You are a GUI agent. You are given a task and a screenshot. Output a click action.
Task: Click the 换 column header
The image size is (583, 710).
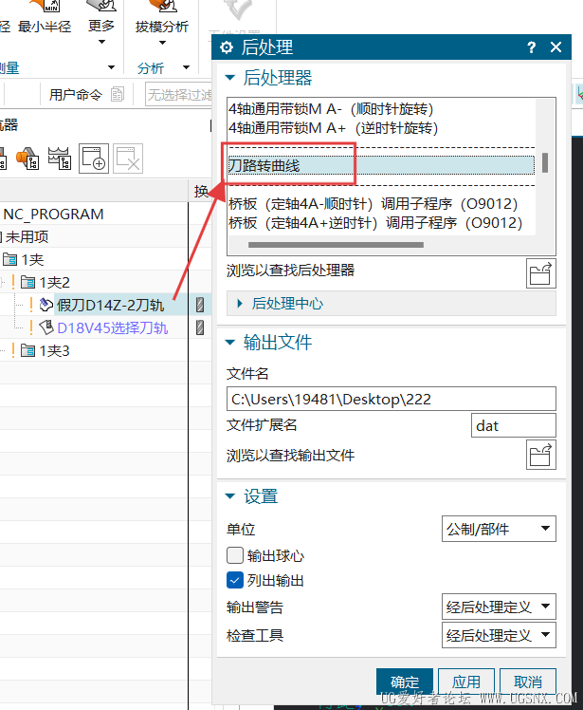coord(201,191)
